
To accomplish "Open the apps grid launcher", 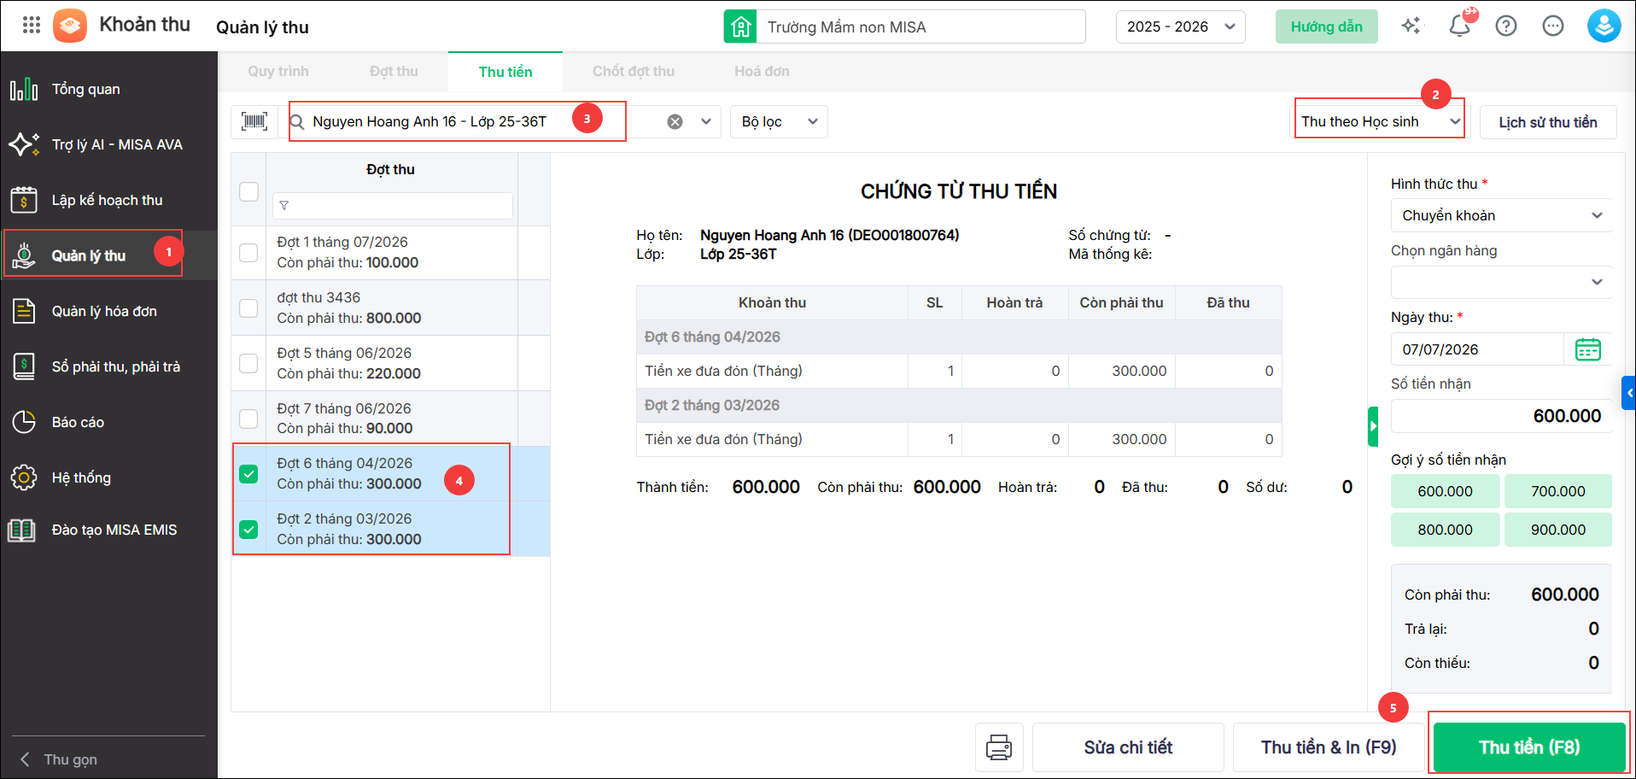I will 32,25.
